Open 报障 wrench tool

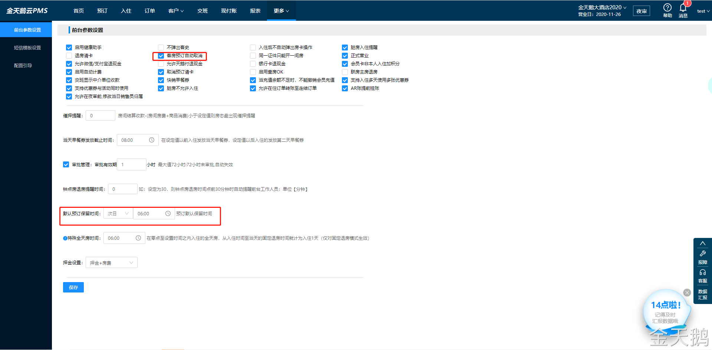[702, 257]
